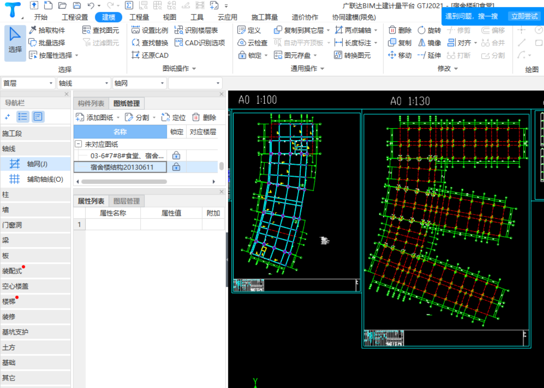
Task: Toggle lock for 03-6#7#8#食堂 drawing
Action: tap(176, 155)
